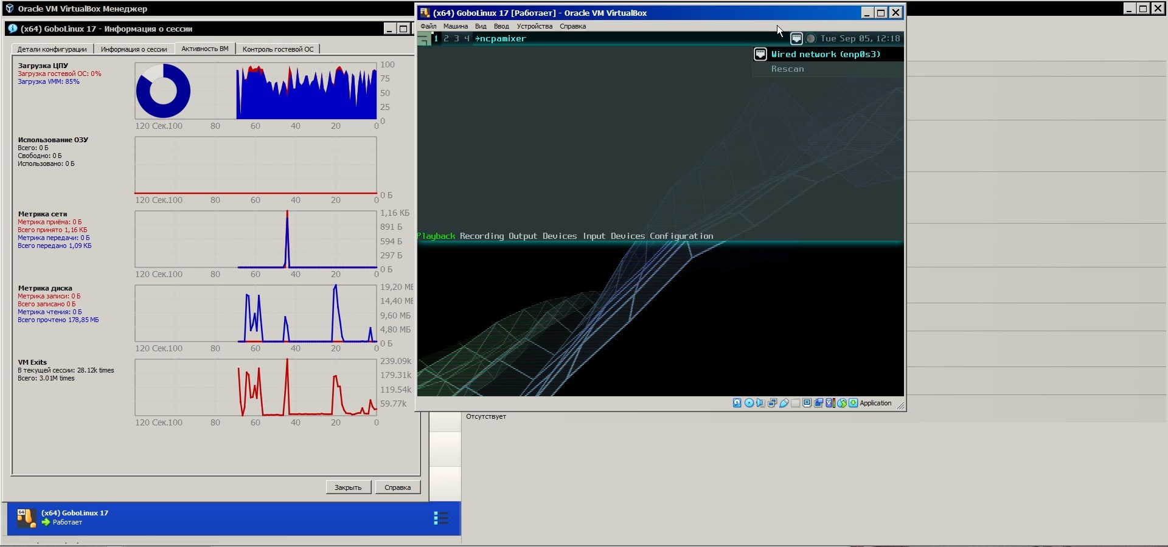Image resolution: width=1168 pixels, height=547 pixels.
Task: Select the Recording tab in ncpamixer
Action: click(x=481, y=236)
